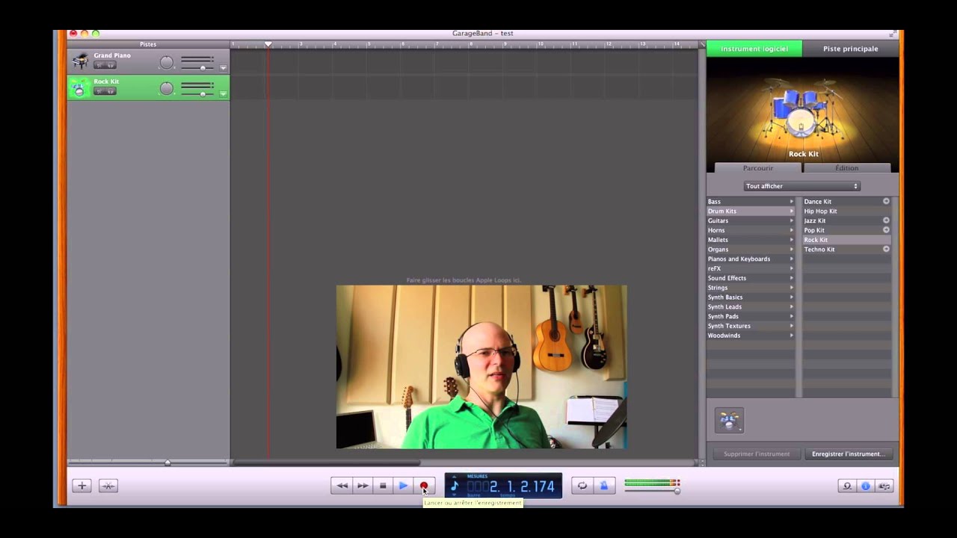Image resolution: width=957 pixels, height=538 pixels.
Task: Expand Rock Kit track automation arrow
Action: [223, 94]
